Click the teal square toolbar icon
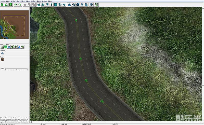The height and width of the screenshot is (125, 204). (55, 5)
